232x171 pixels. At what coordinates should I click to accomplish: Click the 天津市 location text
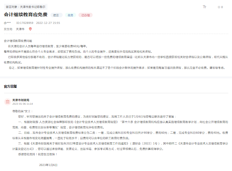(20, 29)
